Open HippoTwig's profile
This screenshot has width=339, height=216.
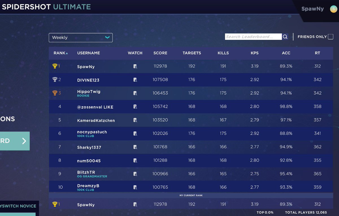[89, 91]
